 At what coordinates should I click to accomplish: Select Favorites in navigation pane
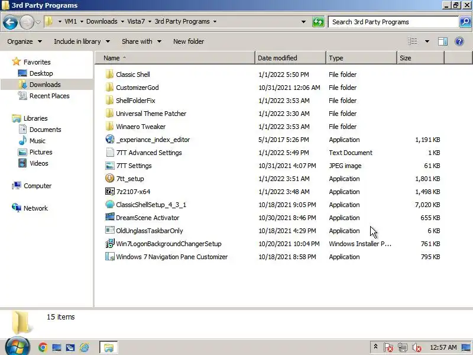pos(37,62)
